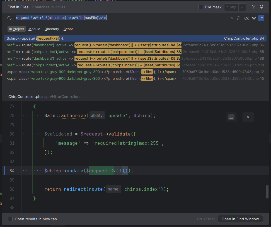271x227 pixels.
Task: Enable the File mask checkbox
Action: (x=201, y=7)
